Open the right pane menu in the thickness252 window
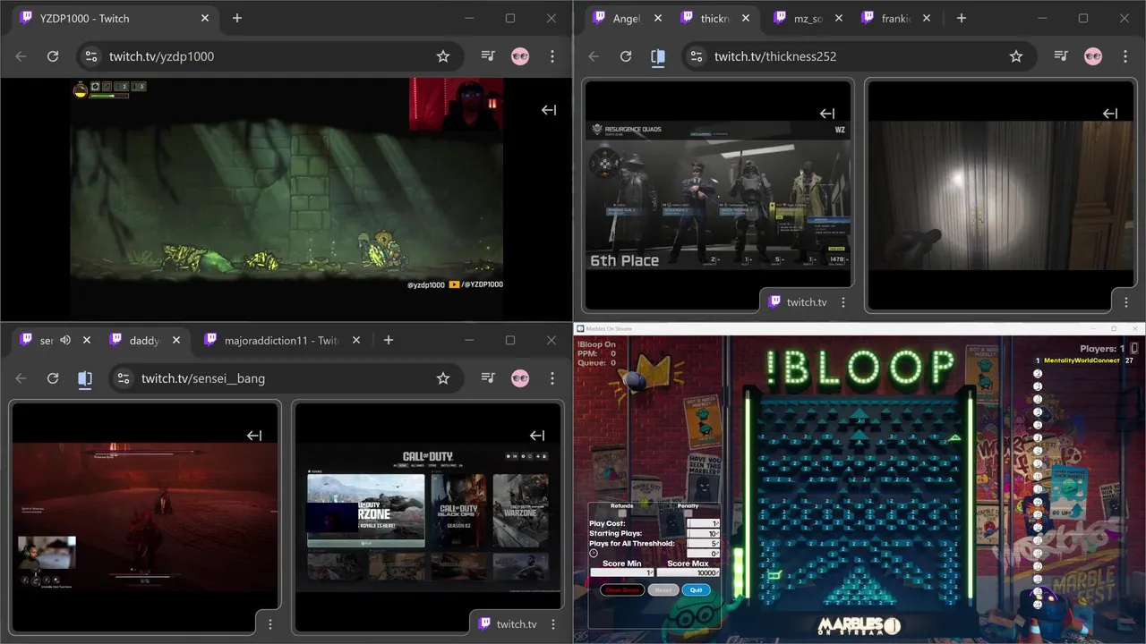Viewport: 1146px width, 644px height. click(x=1126, y=302)
